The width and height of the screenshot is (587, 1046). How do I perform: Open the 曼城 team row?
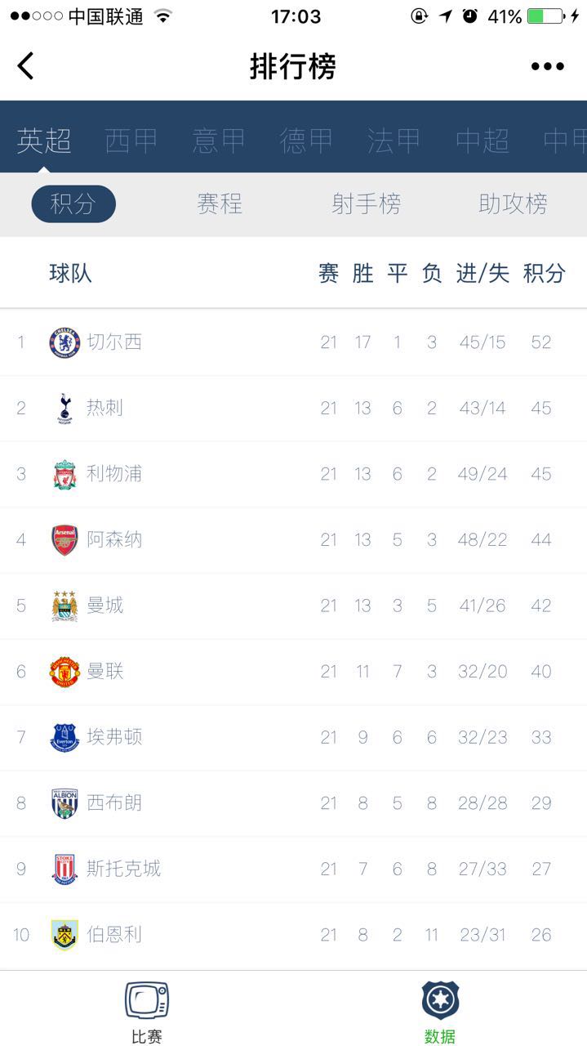point(293,606)
